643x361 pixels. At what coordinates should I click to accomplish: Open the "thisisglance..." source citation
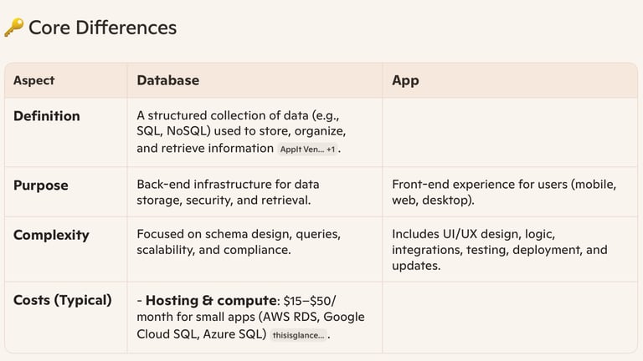click(298, 335)
